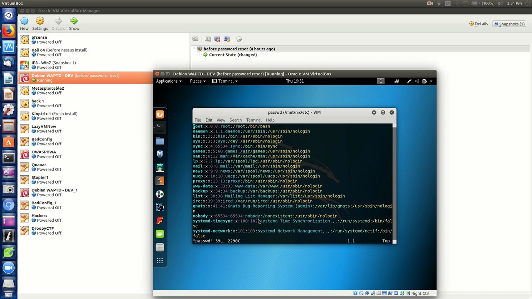Open the Places menu in Kali
Screen dimensions: 532x299
click(198, 81)
